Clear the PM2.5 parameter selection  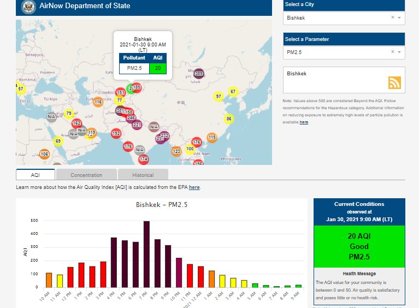click(392, 52)
